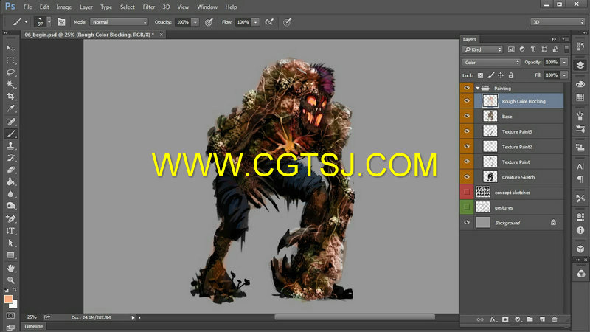Select the Magic Wand tool
This screenshot has height=332, width=590.
[10, 84]
